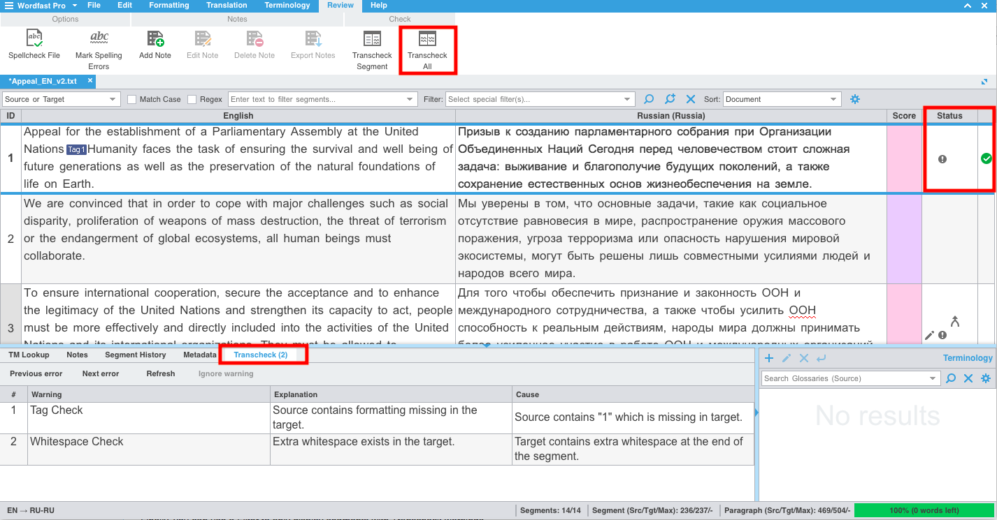The height and width of the screenshot is (520, 997).
Task: Click the refresh filter icon
Action: point(670,99)
